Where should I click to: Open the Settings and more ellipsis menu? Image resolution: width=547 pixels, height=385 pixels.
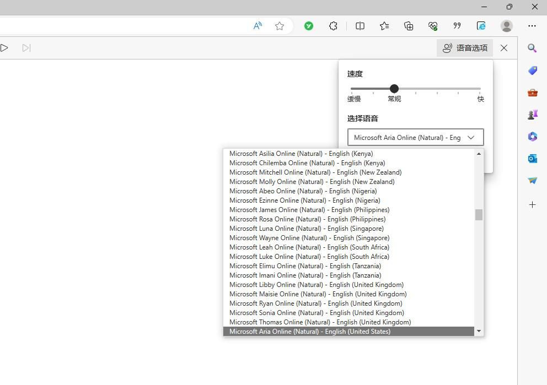coord(532,26)
